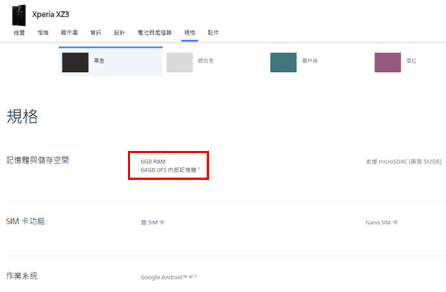Select the 規格 specifications tab
Viewport: 446px width, 292px height.
[190, 33]
